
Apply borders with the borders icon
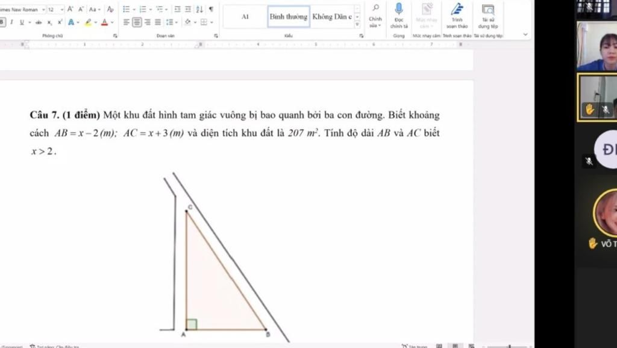click(204, 22)
